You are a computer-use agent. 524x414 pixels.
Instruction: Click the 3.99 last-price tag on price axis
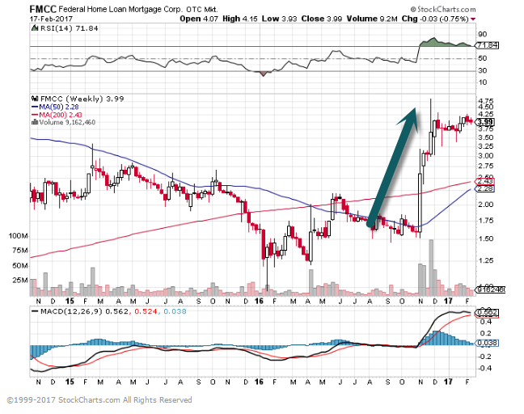485,122
